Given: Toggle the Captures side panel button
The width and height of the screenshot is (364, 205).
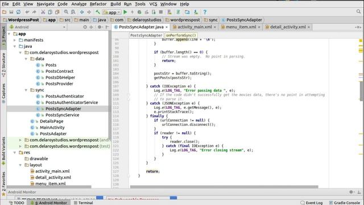Looking at the screenshot, I should coord(3,93).
